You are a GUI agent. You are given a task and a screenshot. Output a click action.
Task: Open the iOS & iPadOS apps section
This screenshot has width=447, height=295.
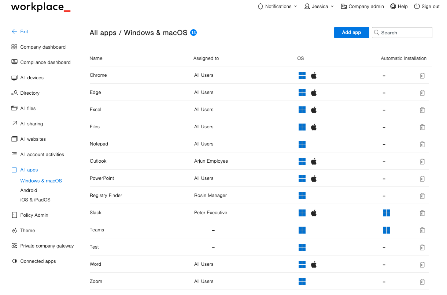pyautogui.click(x=35, y=200)
